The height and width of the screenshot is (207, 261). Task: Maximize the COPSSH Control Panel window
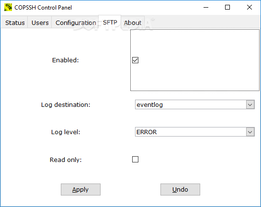pyautogui.click(x=227, y=7)
